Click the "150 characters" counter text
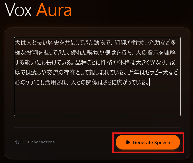193x163 pixels. tap(38, 142)
